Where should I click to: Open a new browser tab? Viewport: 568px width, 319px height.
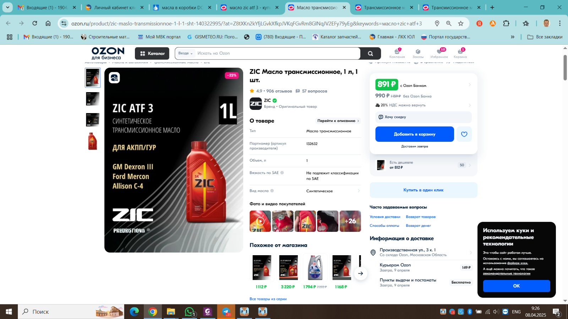(492, 7)
